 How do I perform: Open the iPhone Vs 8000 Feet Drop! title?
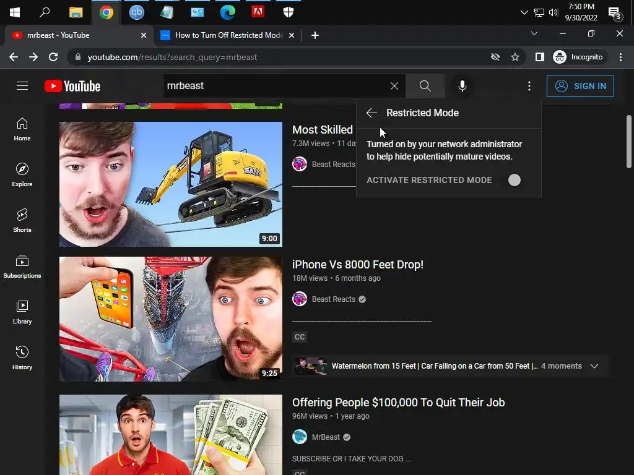point(358,265)
